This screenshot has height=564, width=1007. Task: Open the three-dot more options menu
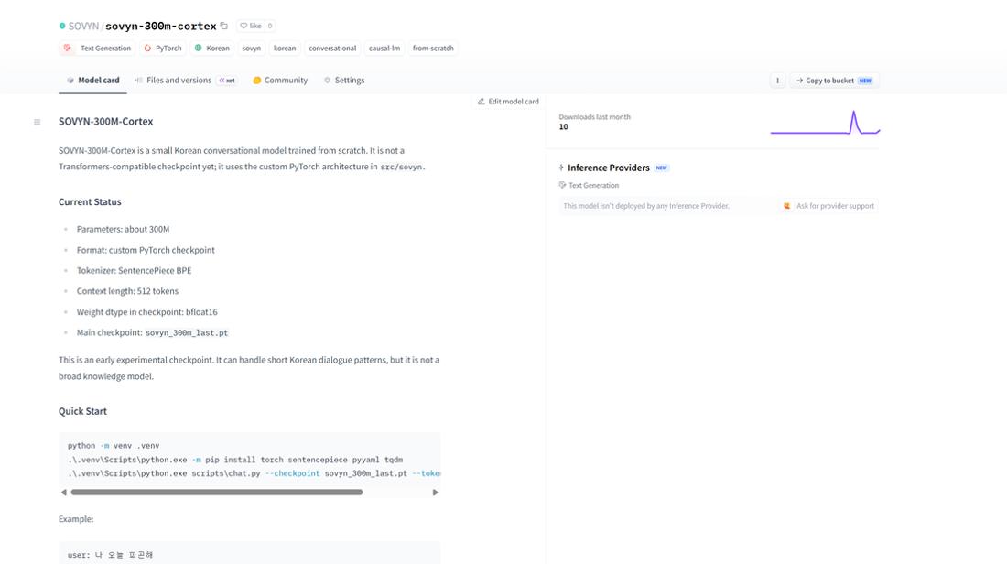click(777, 81)
